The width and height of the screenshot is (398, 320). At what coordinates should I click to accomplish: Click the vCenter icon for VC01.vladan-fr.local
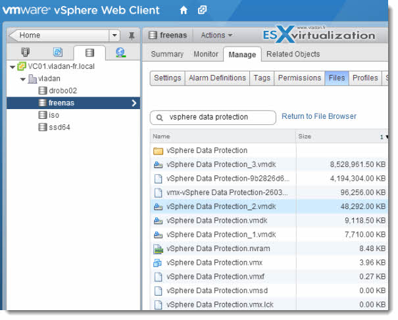(x=22, y=66)
